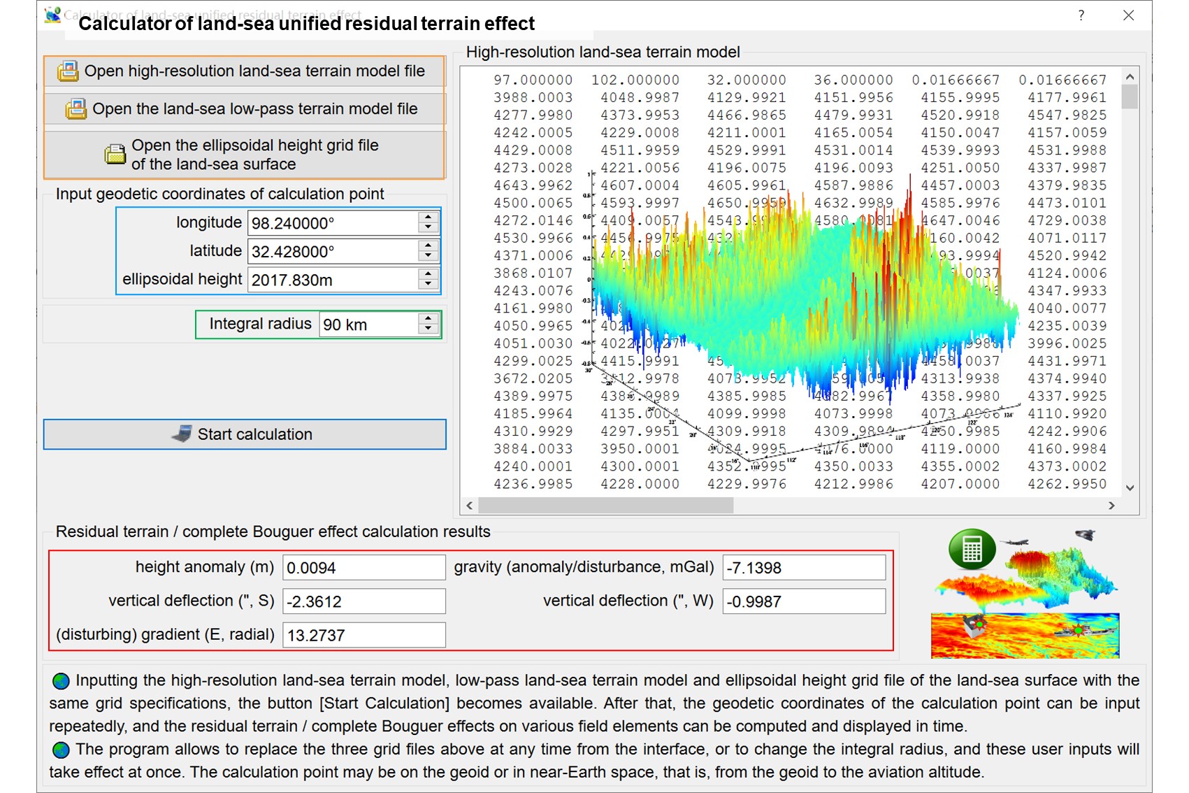Click the file icon for low-pass terrain model
This screenshot has width=1189, height=793.
point(75,109)
